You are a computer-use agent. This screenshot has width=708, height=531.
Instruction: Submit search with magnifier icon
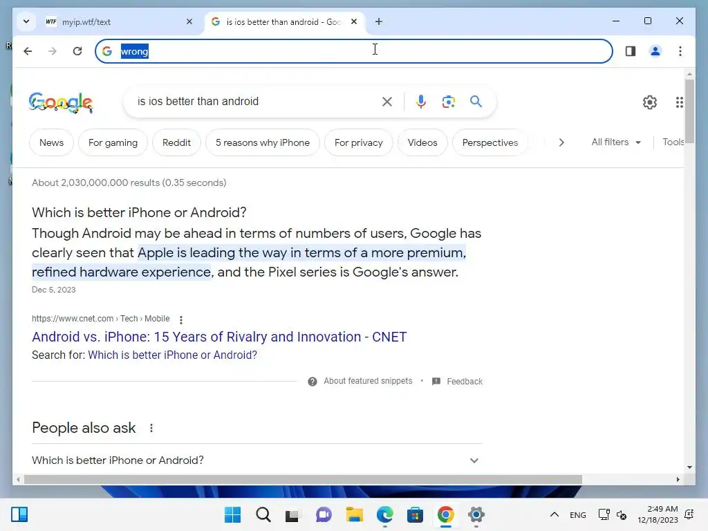[476, 102]
